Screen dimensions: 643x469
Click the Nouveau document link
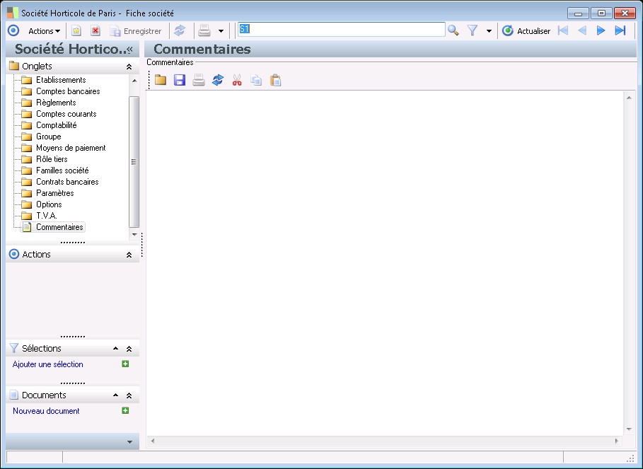[x=46, y=411]
